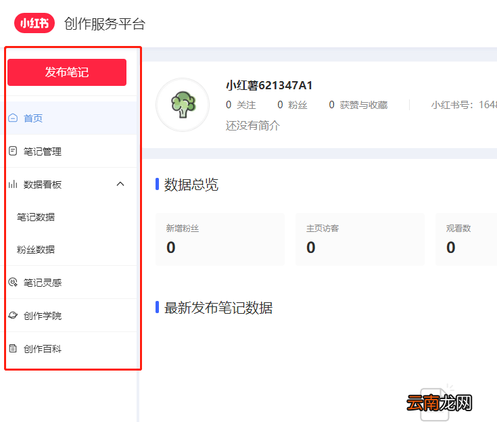Click the 数据总览 heading

191,185
